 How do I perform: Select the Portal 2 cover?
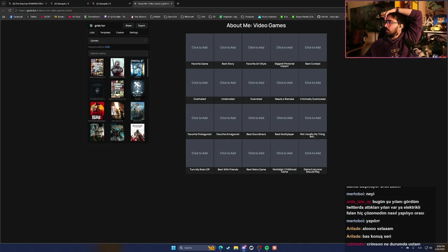tap(138, 67)
